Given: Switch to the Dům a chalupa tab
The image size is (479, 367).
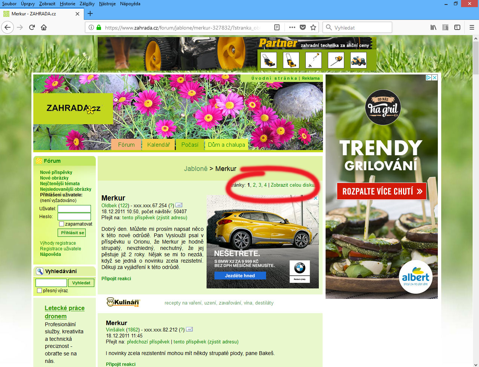Looking at the screenshot, I should point(226,144).
